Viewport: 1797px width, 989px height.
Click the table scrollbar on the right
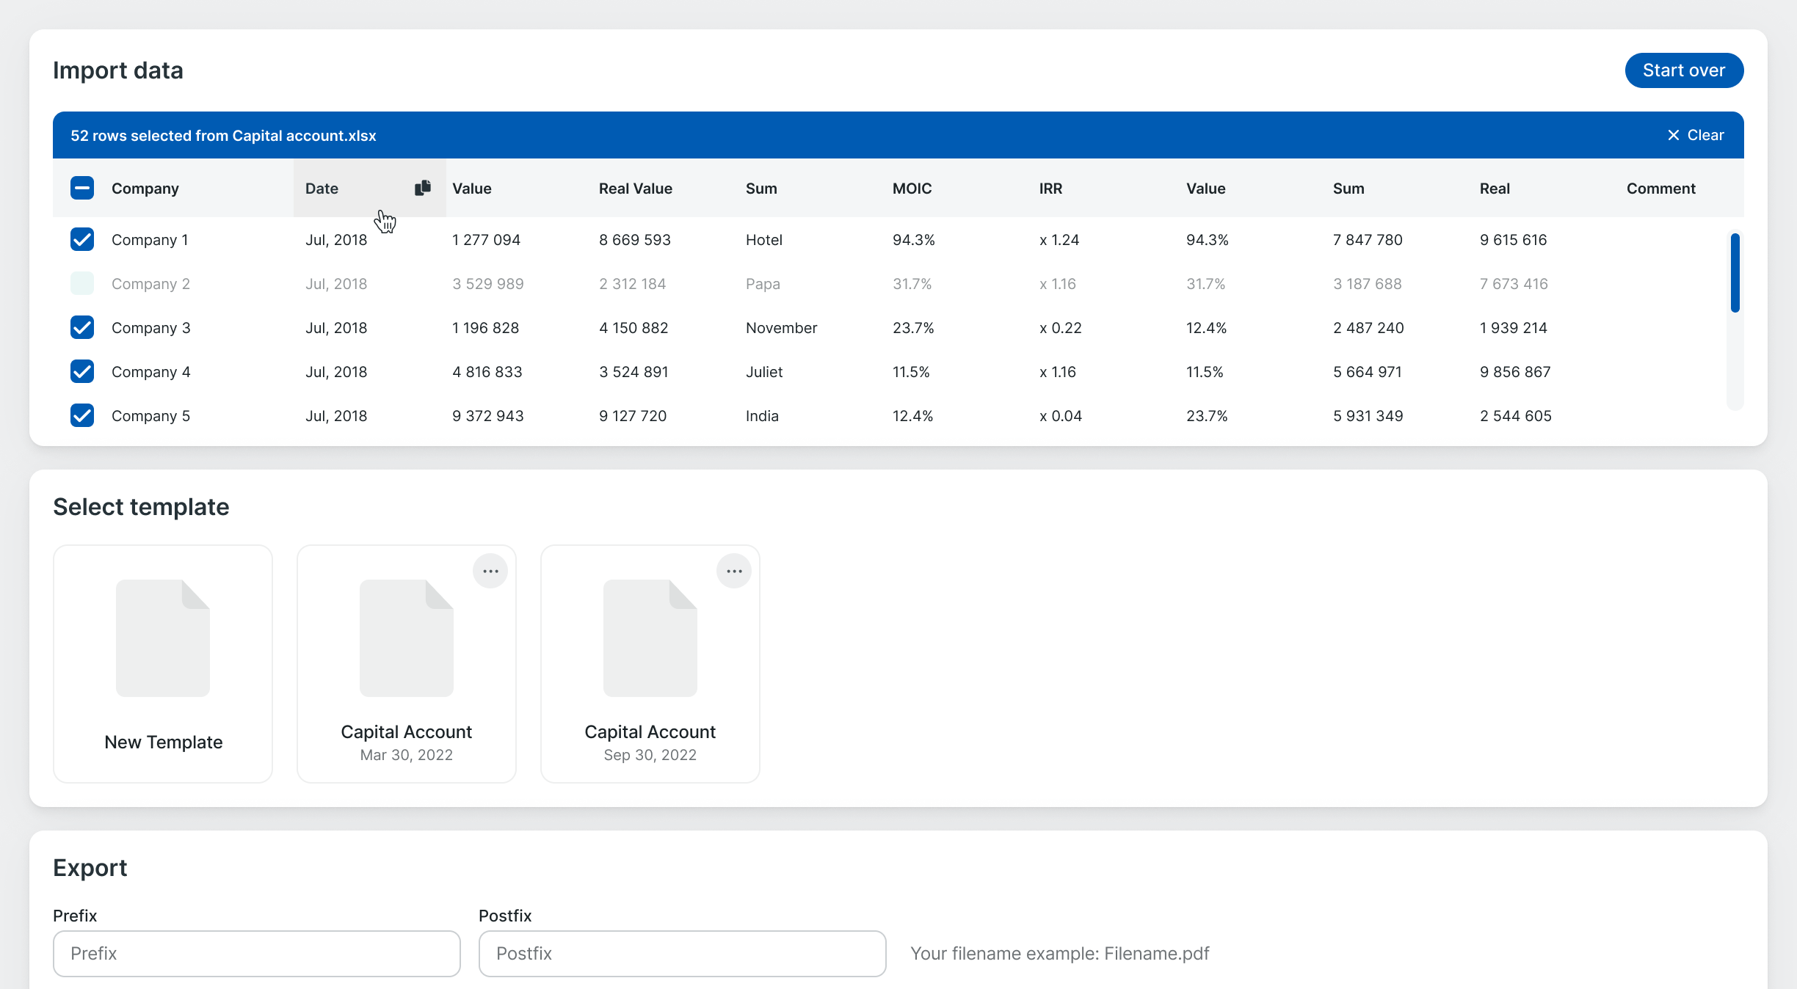tap(1736, 273)
